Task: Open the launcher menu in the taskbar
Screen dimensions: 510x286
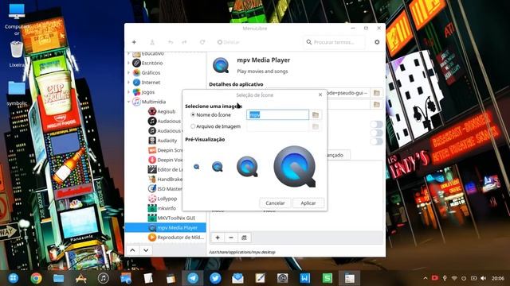Action: [x=14, y=278]
